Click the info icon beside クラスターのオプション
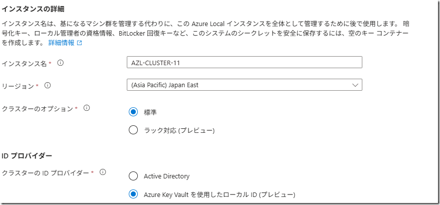Image resolution: width=440 pixels, height=205 pixels. 86,108
